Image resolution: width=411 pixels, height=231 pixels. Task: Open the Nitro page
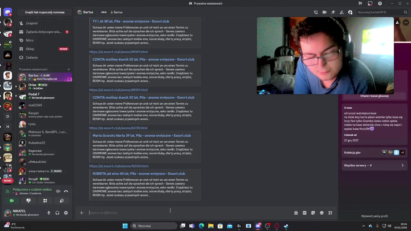(45, 40)
